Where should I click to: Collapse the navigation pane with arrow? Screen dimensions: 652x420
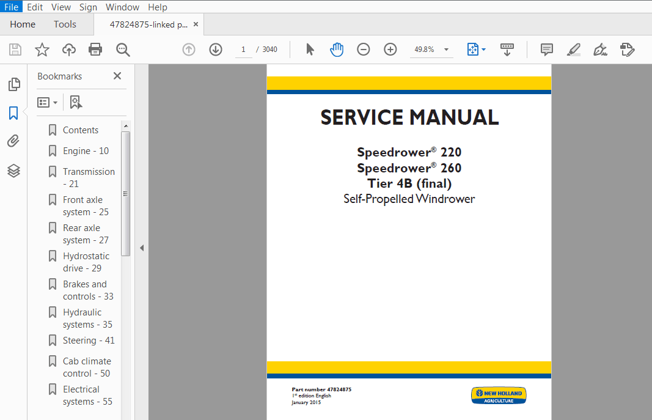(142, 248)
